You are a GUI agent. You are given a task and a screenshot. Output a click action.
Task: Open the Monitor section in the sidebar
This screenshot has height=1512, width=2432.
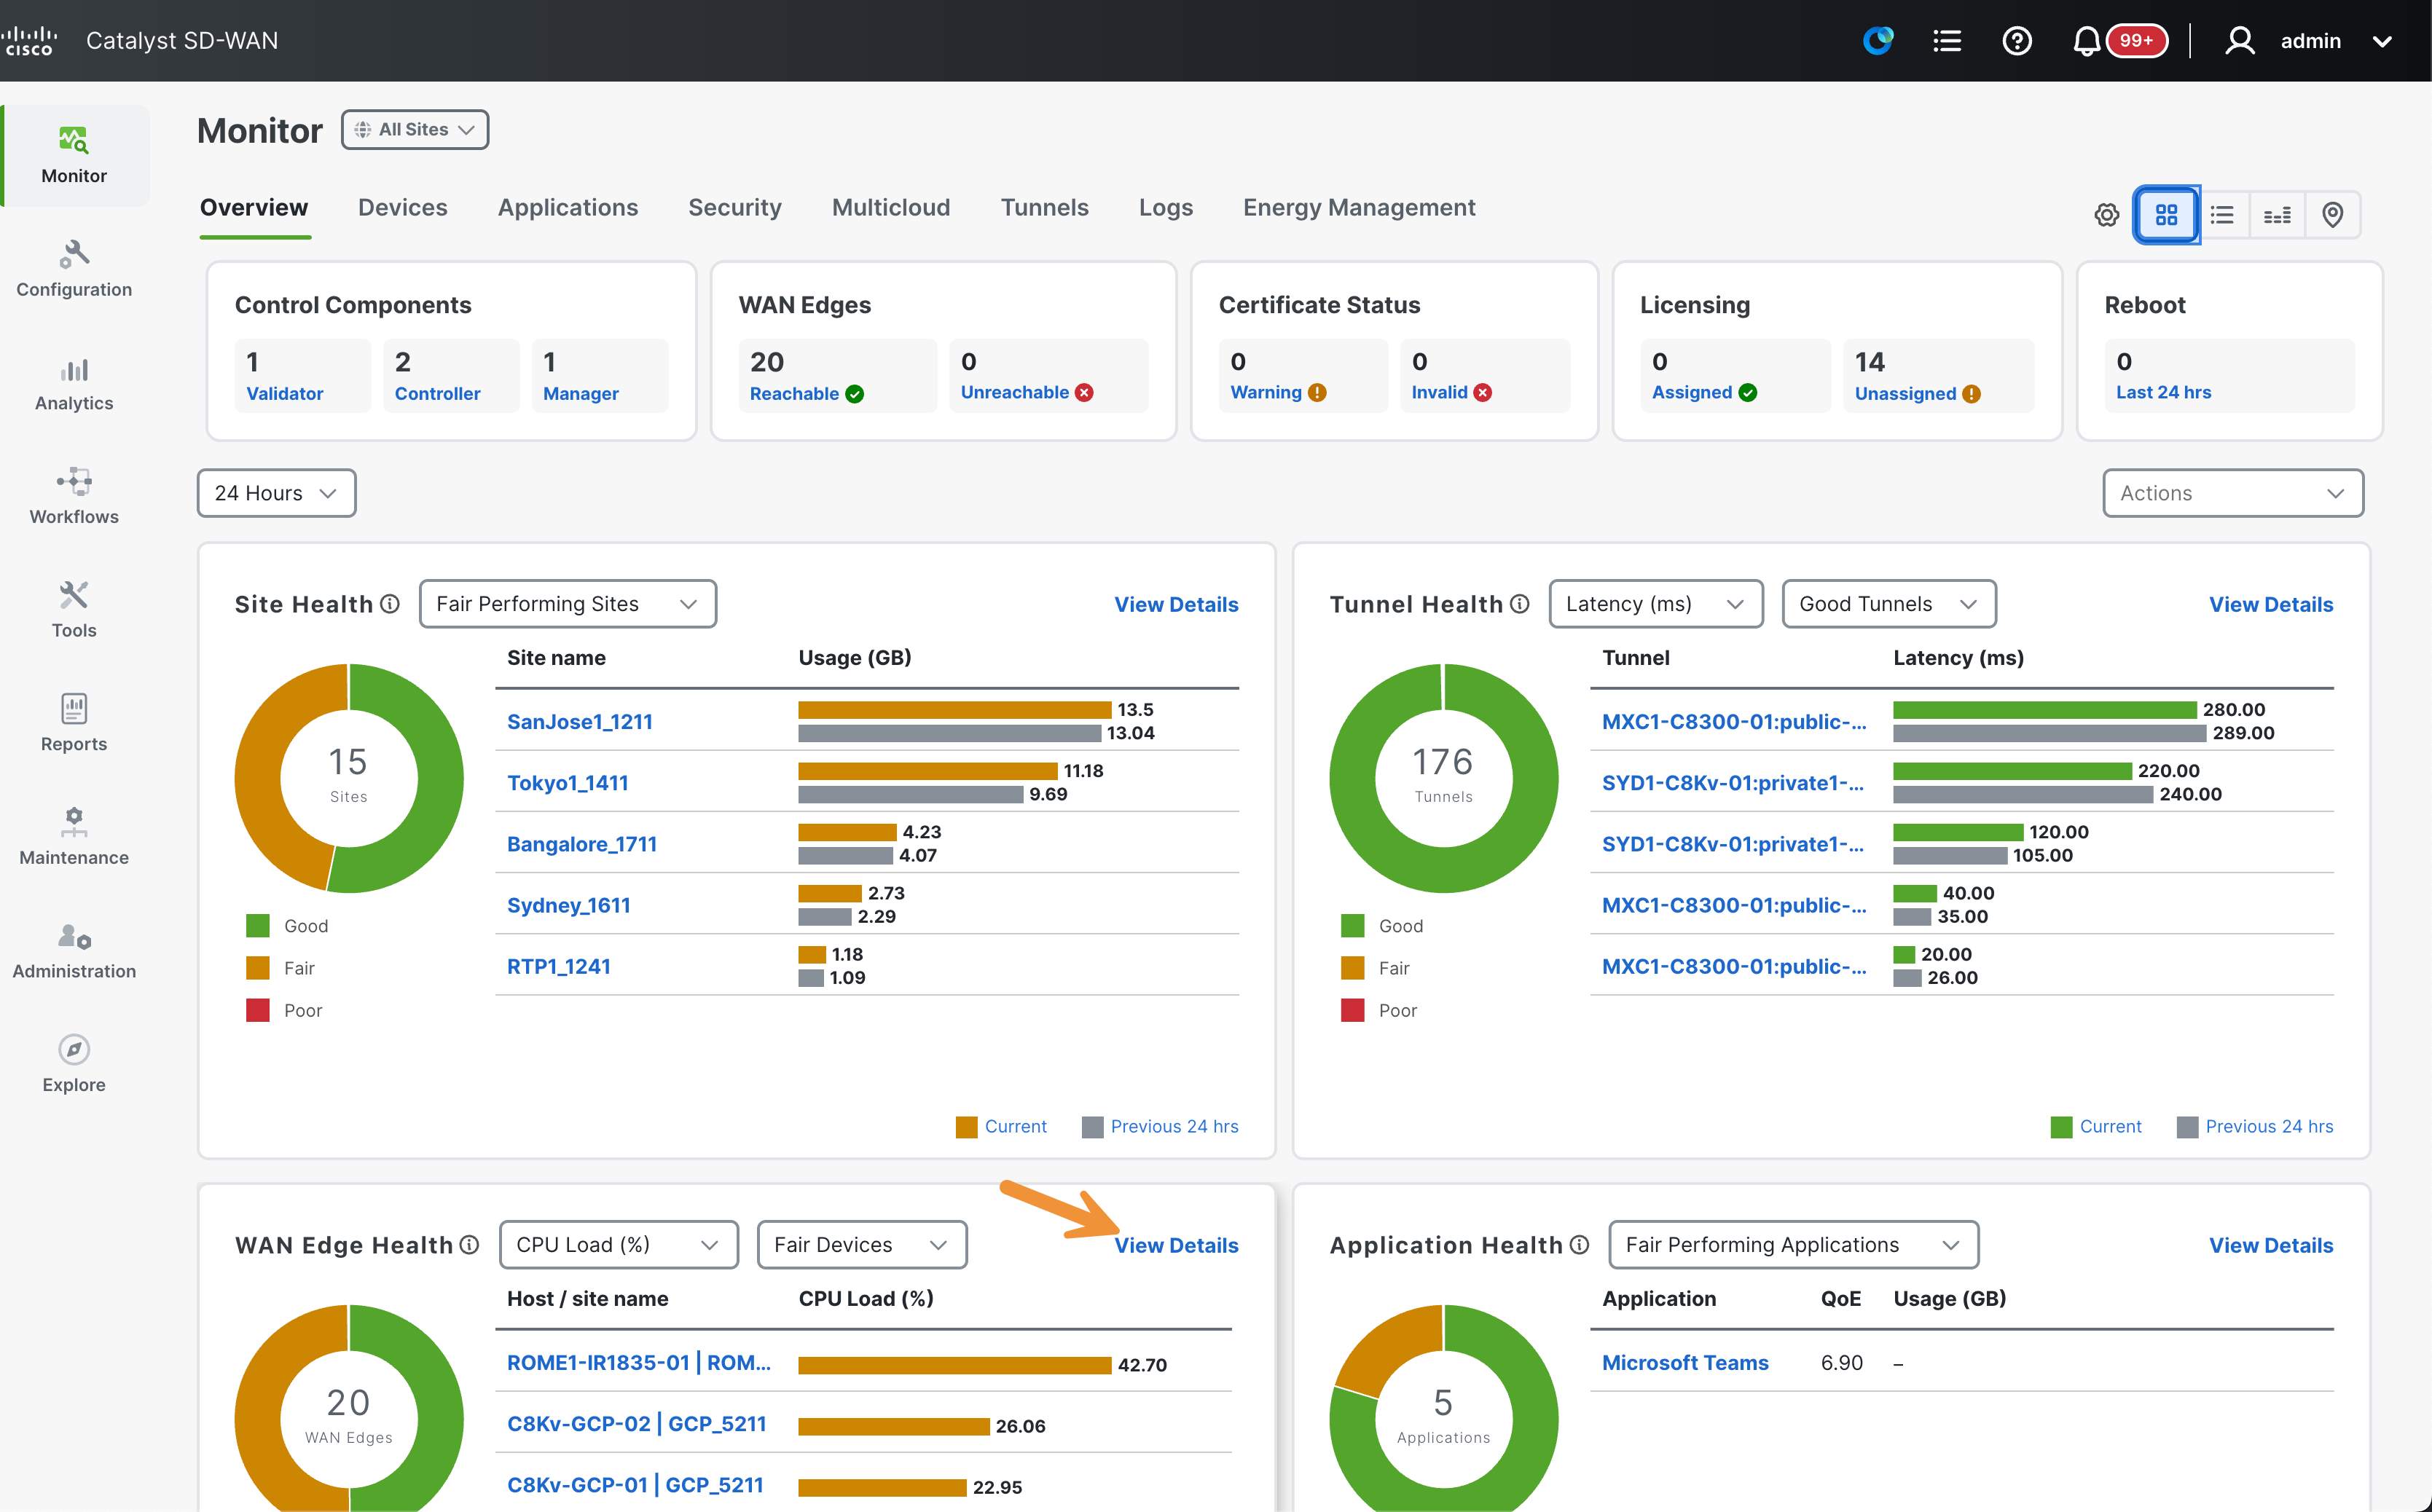pos(74,155)
